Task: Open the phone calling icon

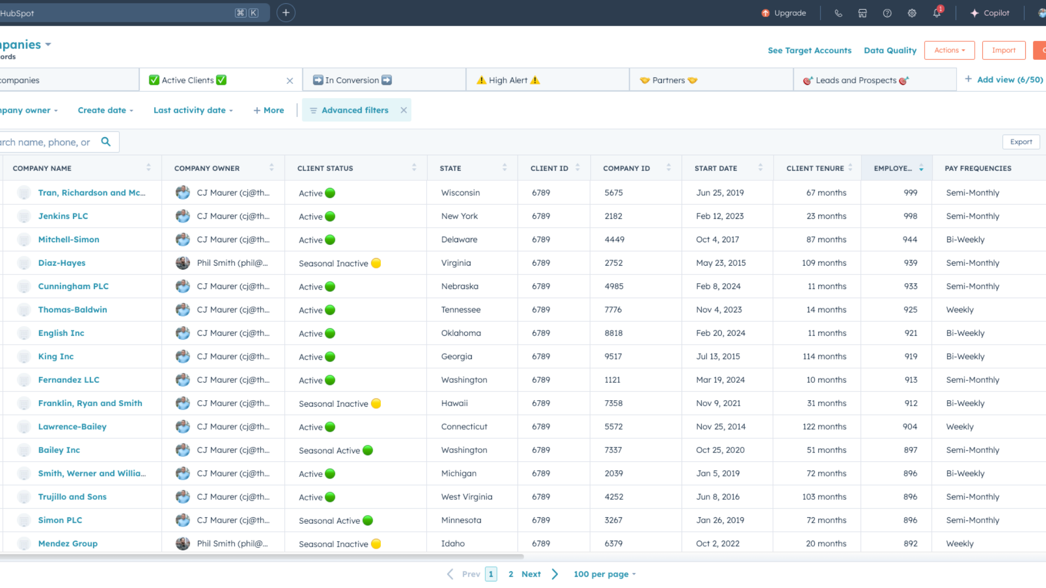Action: pos(838,13)
